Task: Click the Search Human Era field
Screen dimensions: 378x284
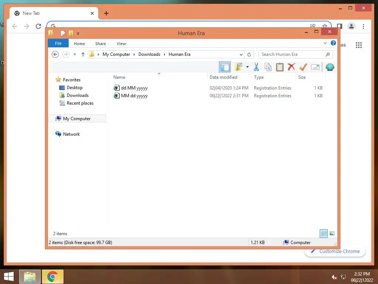Action: 296,54
